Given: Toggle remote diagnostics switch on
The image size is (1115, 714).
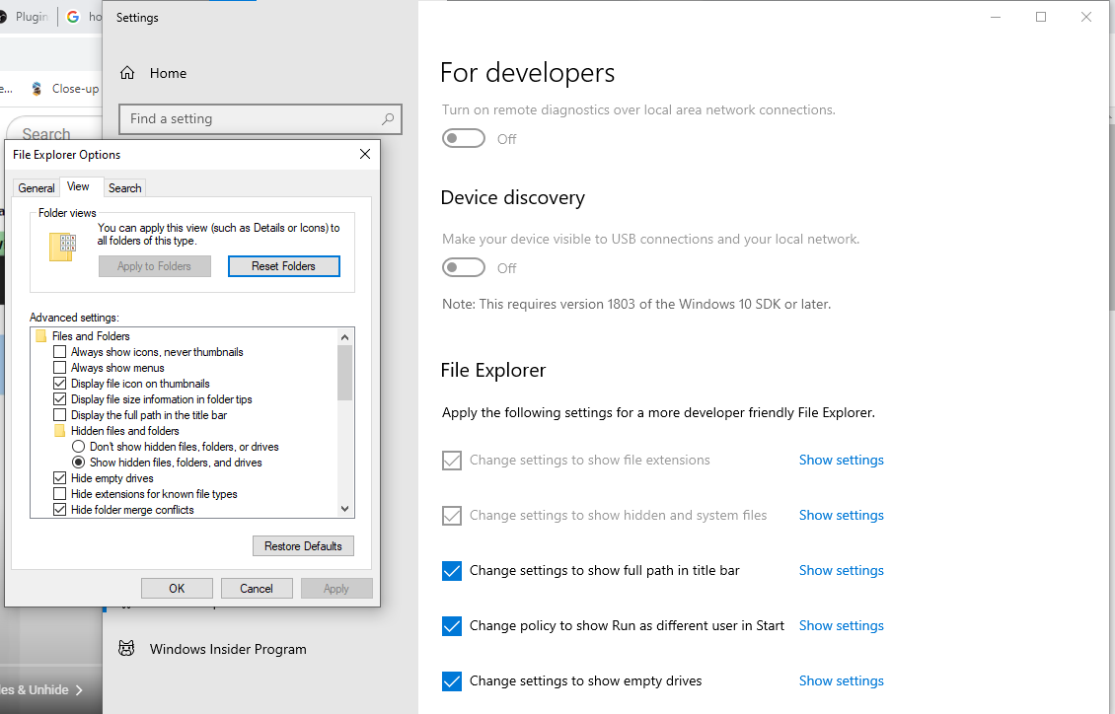Looking at the screenshot, I should point(464,138).
